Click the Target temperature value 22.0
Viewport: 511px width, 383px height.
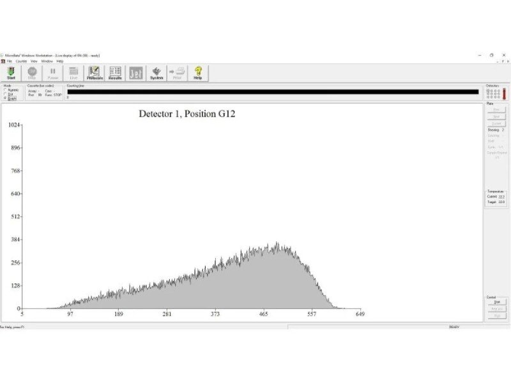point(501,202)
